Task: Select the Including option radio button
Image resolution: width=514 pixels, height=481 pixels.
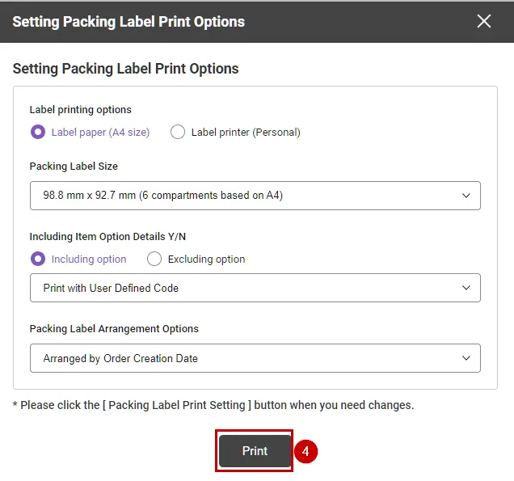Action: click(x=37, y=259)
